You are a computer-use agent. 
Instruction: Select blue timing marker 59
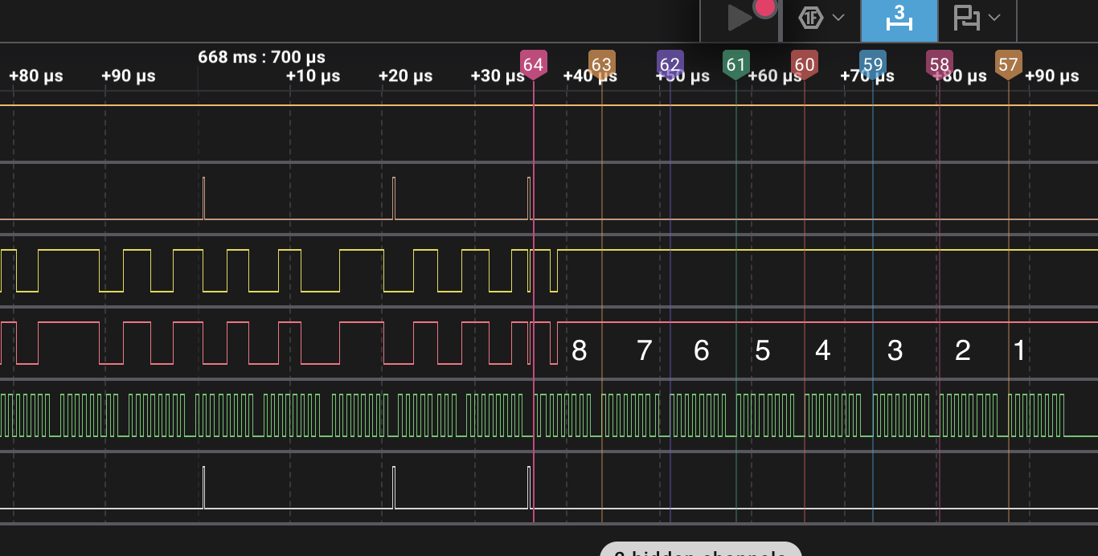(872, 64)
